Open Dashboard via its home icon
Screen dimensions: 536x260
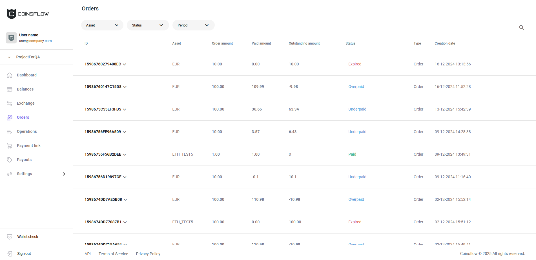tap(10, 75)
